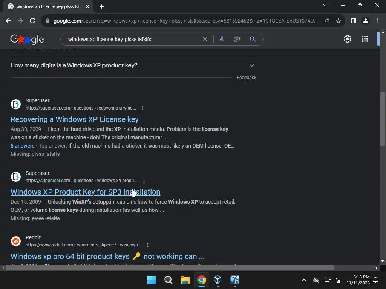The image size is (386, 289).
Task: Search by image with Google Lens
Action: pos(237,39)
